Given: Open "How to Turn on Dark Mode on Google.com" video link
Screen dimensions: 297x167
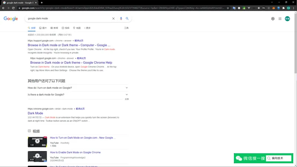Looking at the screenshot, I should click(82, 138).
